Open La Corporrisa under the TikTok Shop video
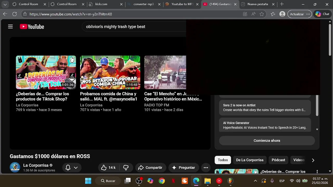 (x=27, y=105)
